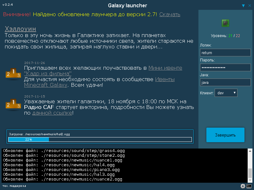The width and height of the screenshot is (254, 190).
Task: Click the Скачать update link
Action: pos(170,14)
